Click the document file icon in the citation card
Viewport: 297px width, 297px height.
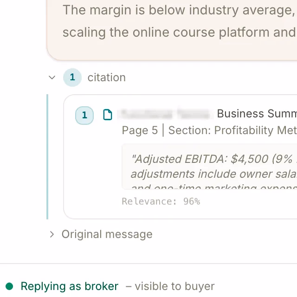tap(108, 115)
